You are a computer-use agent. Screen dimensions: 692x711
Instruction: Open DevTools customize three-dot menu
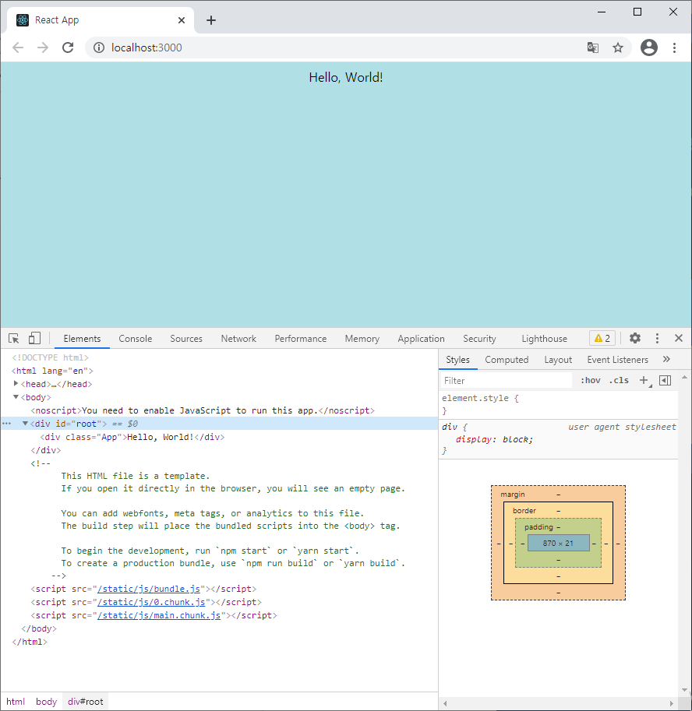pyautogui.click(x=657, y=338)
